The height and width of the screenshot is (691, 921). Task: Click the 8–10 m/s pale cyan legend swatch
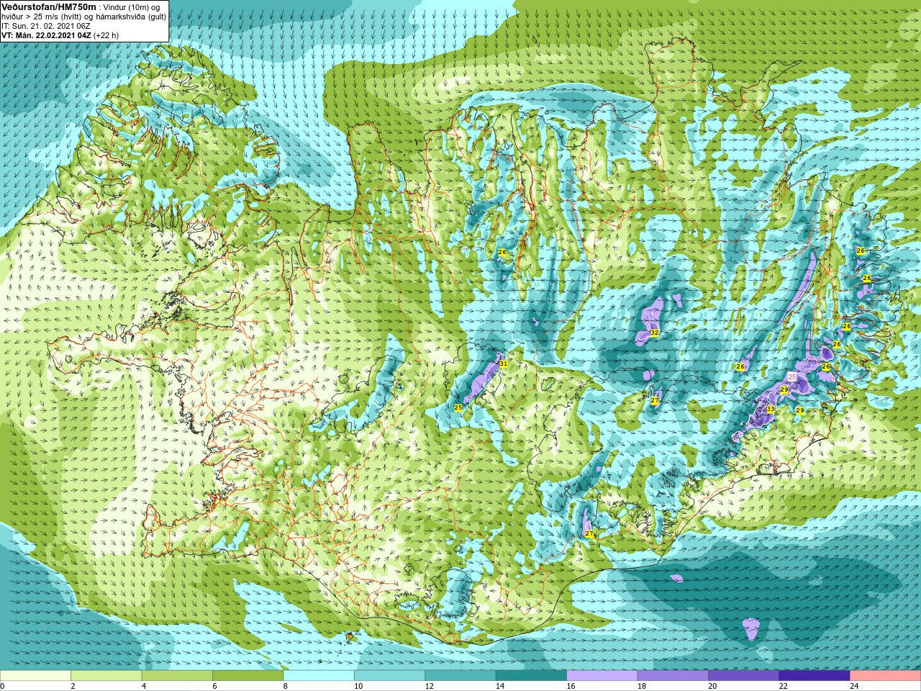tap(319, 676)
